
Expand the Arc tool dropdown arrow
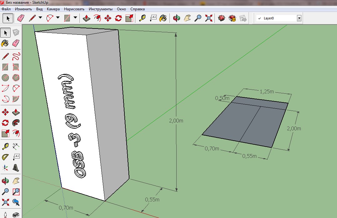pyautogui.click(x=58, y=18)
